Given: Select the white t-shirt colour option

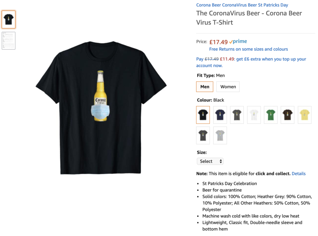Looking at the screenshot, I should 254,115.
